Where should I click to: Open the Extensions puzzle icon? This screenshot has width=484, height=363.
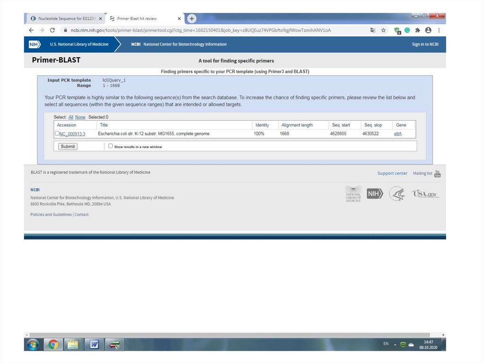click(x=418, y=30)
